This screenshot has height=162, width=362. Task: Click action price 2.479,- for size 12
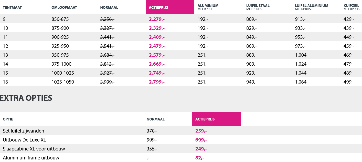click(157, 46)
